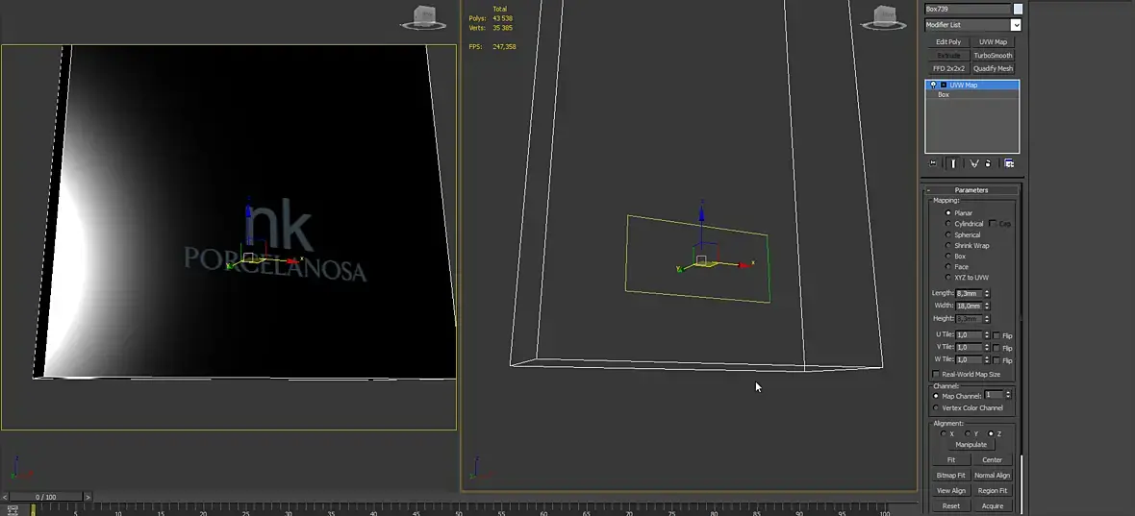Viewport: 1135px width, 516px height.
Task: Click the 0 / 100 time slider handle
Action: 46,497
